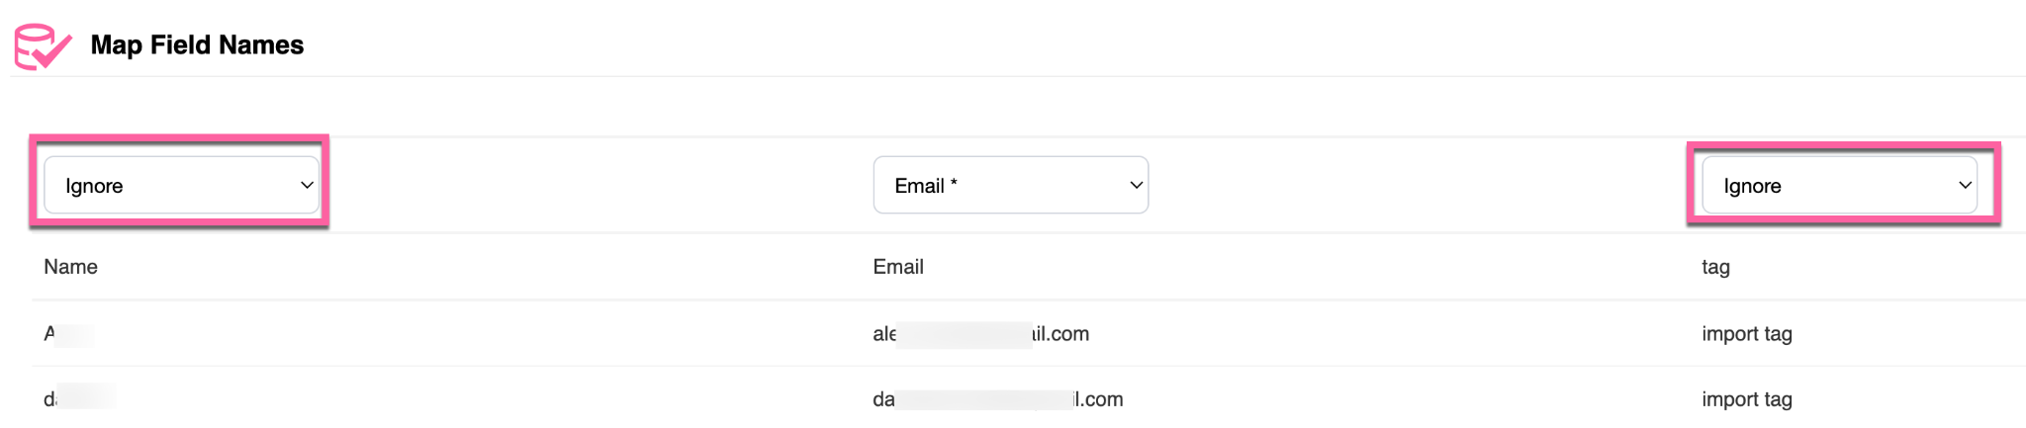Click the chevron arrow in Email * selector

point(1136,185)
